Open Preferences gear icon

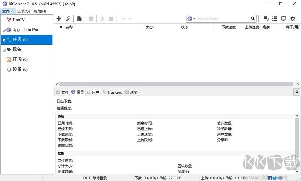(293, 18)
